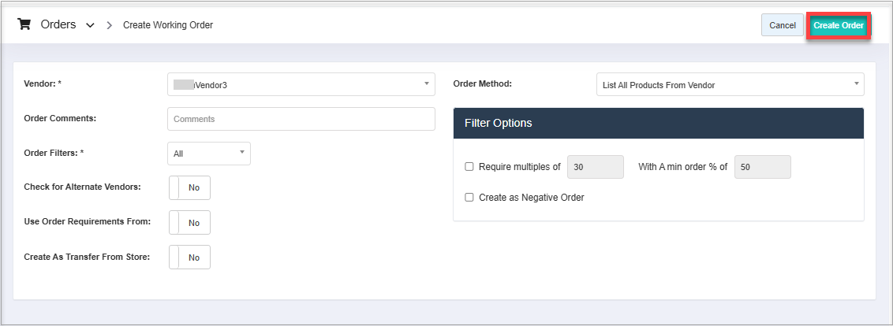Expand the Orders chevron dropdown
The width and height of the screenshot is (893, 326).
pos(90,25)
